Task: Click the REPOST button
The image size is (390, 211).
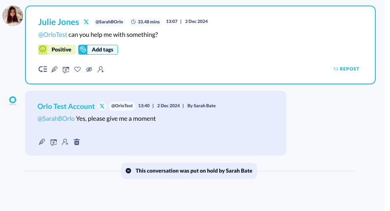Action: tap(346, 69)
